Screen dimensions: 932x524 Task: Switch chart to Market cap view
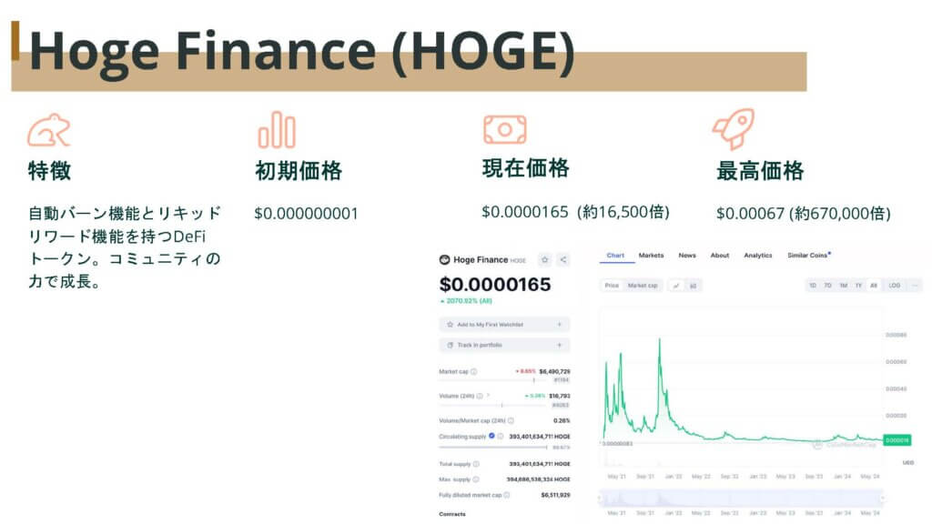click(x=643, y=286)
